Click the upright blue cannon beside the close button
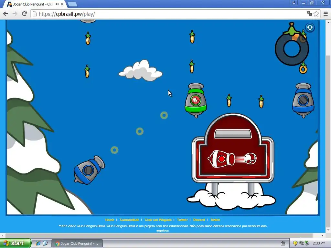This screenshot has height=248, width=331. point(303,100)
